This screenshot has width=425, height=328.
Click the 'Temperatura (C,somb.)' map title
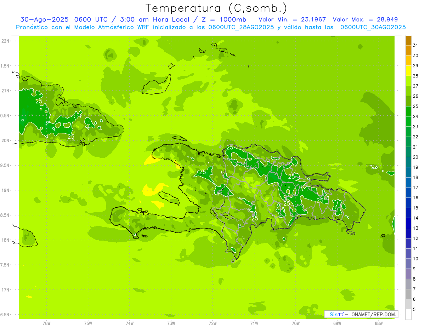(216, 8)
